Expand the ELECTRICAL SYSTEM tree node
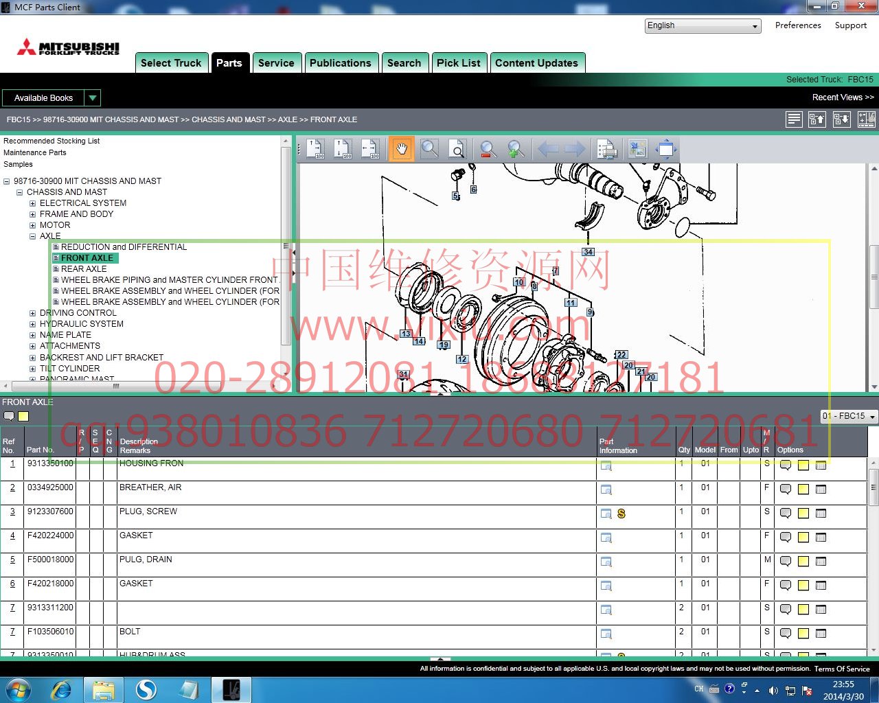The width and height of the screenshot is (879, 703). 32,203
